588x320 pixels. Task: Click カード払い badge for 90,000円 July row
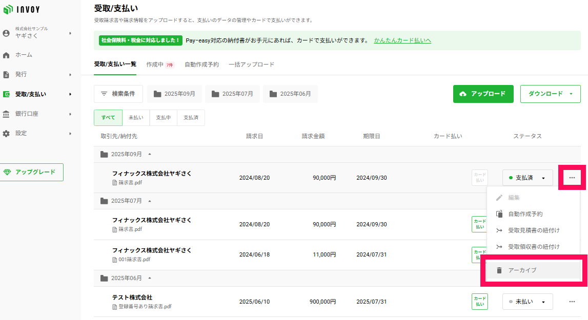(x=480, y=224)
